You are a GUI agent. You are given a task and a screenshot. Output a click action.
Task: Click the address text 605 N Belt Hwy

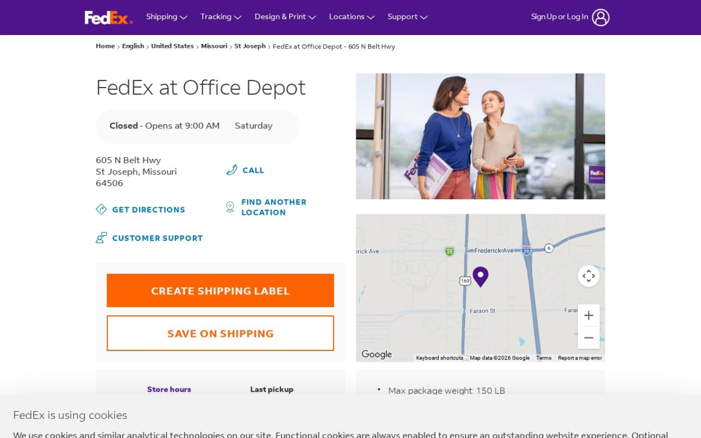click(x=128, y=160)
